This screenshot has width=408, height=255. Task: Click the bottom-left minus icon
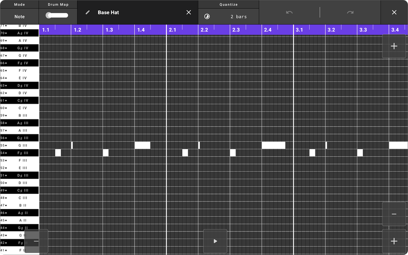36,241
